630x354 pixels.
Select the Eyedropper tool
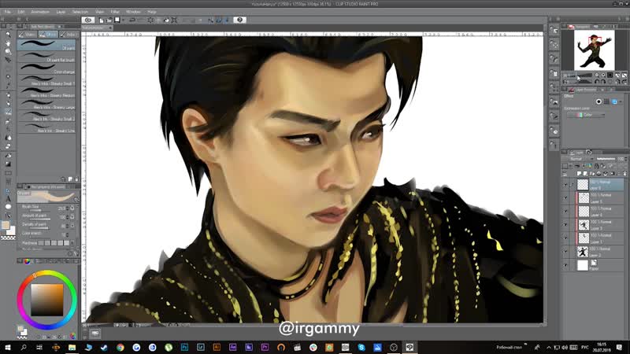click(x=8, y=87)
